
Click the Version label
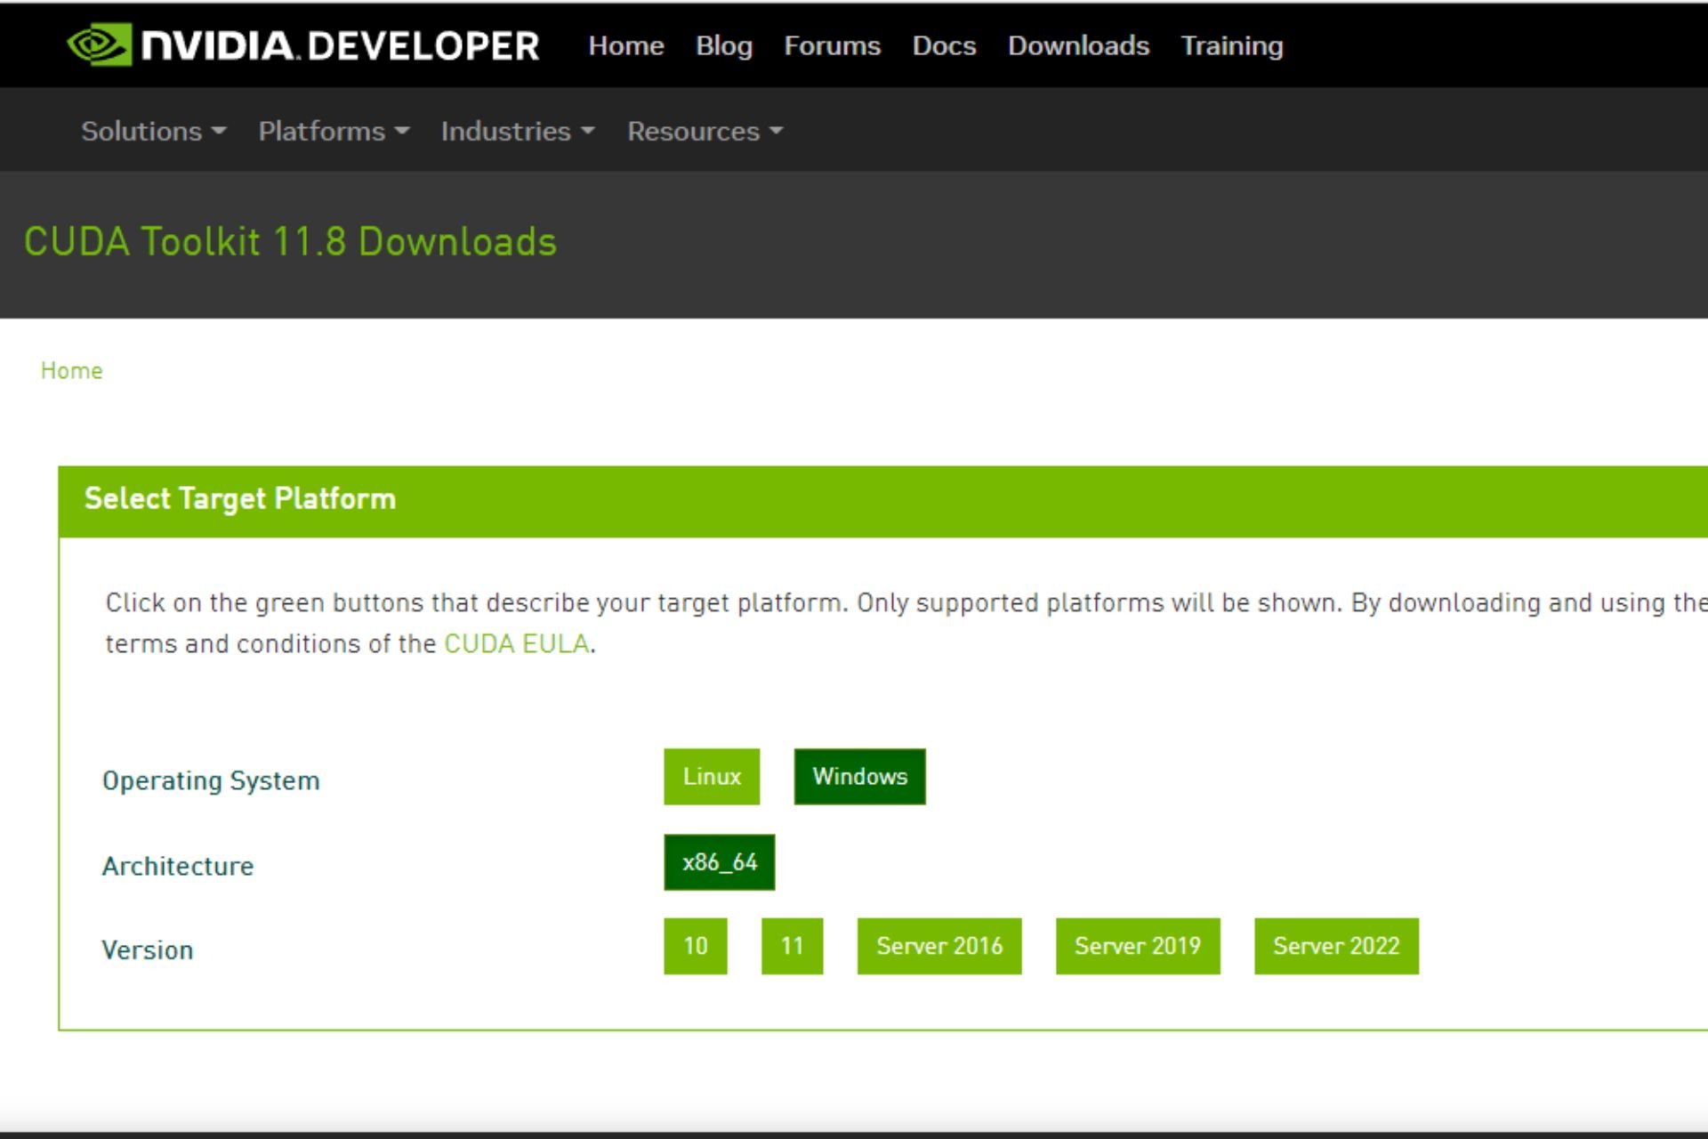(x=148, y=949)
